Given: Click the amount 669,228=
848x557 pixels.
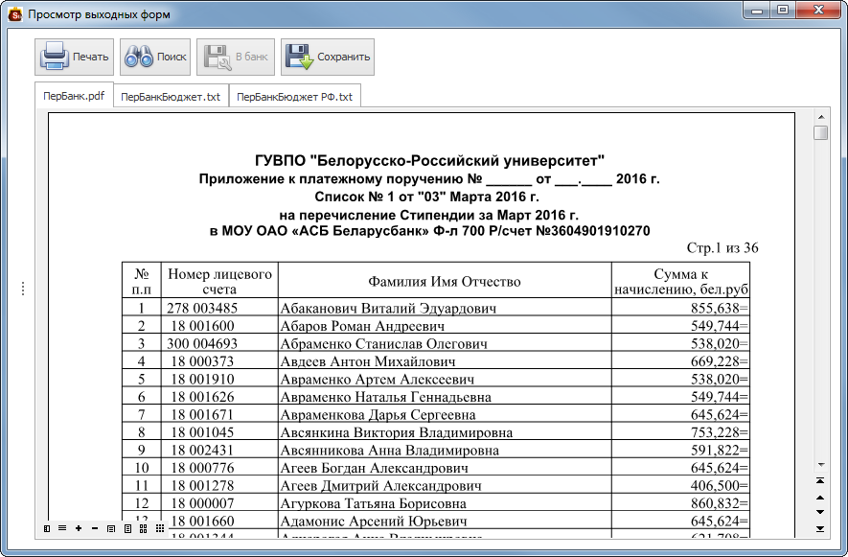Looking at the screenshot, I should tap(720, 361).
